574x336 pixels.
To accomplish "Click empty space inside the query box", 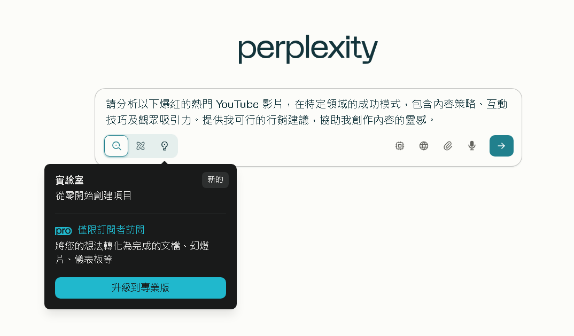I will [x=285, y=146].
